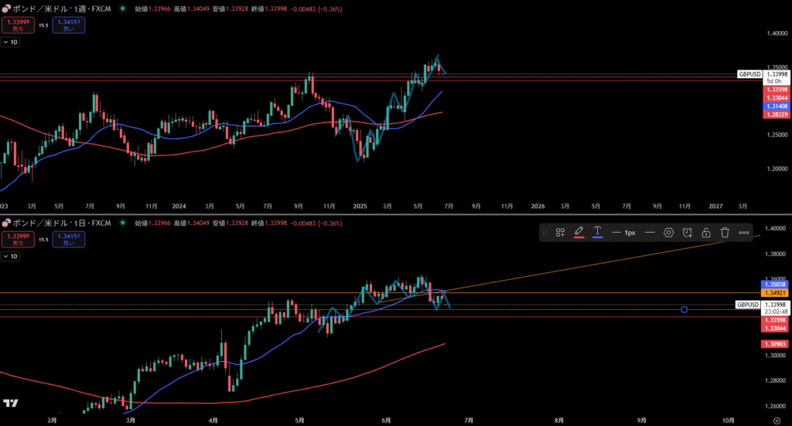Open line style selector in floating toolbar
This screenshot has height=426, width=792.
coord(650,233)
